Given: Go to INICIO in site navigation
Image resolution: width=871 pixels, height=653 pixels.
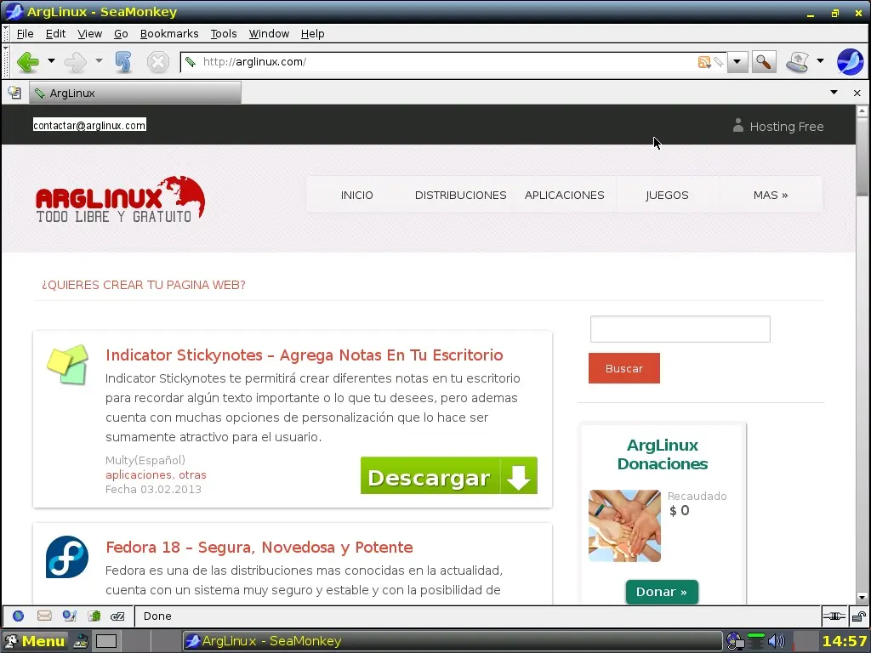Looking at the screenshot, I should tap(356, 195).
